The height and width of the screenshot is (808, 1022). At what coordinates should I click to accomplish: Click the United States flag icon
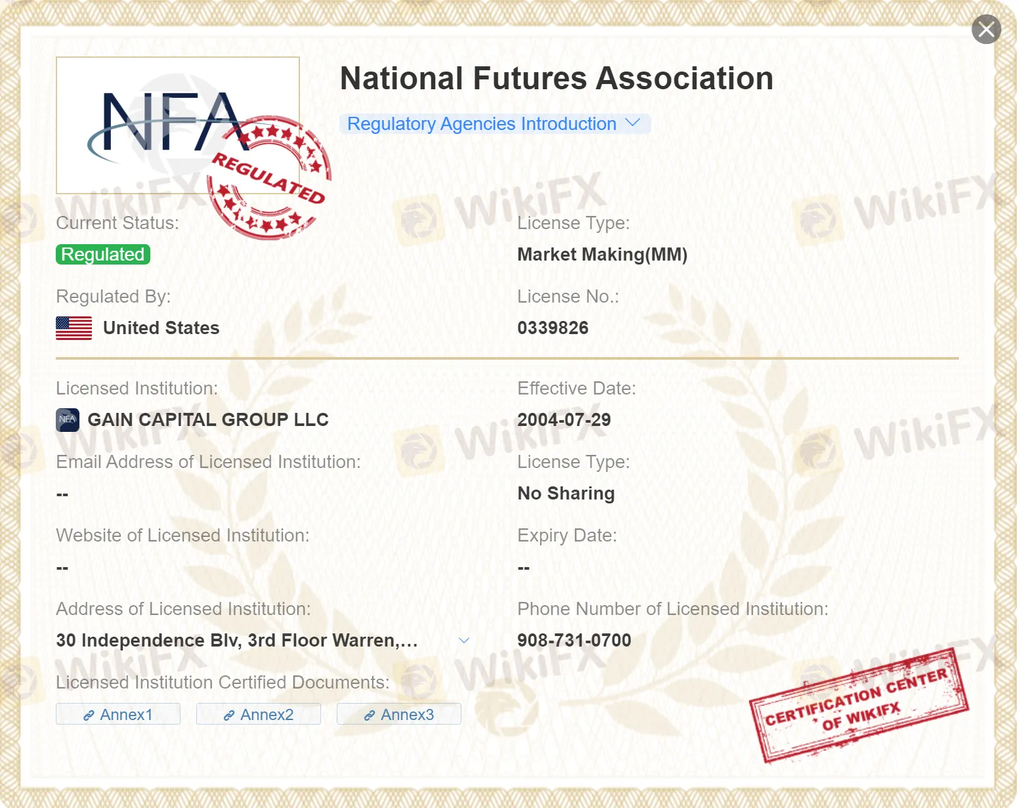tap(74, 328)
